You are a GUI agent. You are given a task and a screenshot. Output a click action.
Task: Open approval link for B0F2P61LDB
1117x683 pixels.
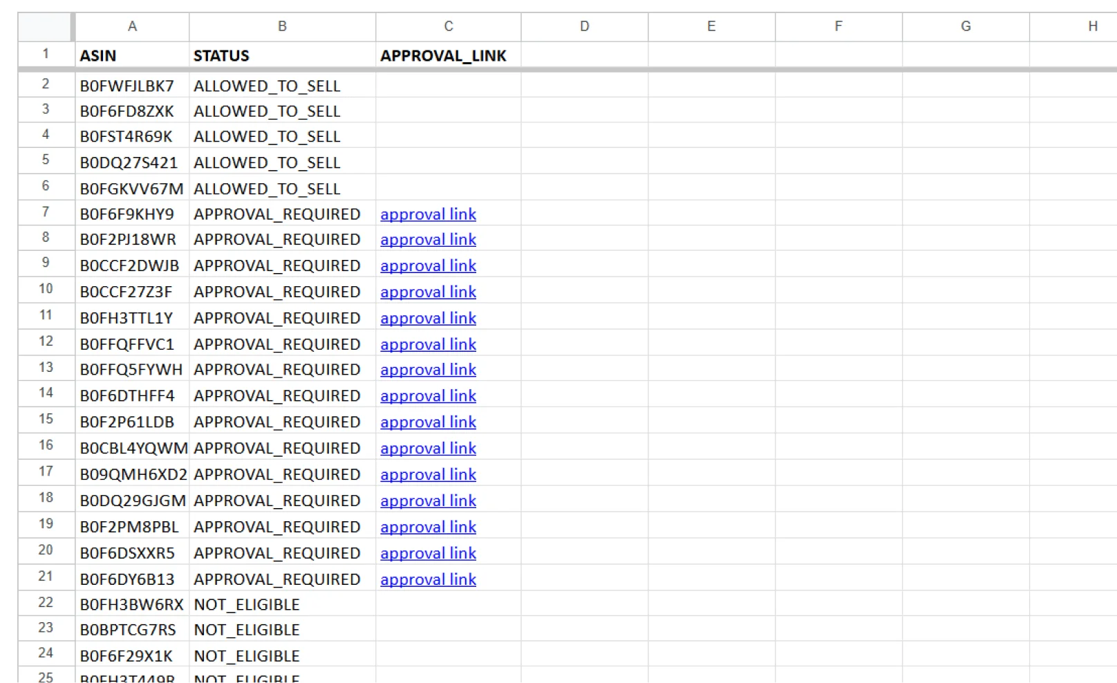428,422
